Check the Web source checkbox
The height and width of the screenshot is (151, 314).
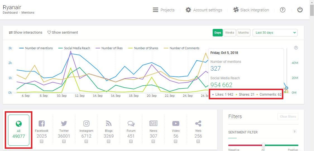tap(198, 141)
